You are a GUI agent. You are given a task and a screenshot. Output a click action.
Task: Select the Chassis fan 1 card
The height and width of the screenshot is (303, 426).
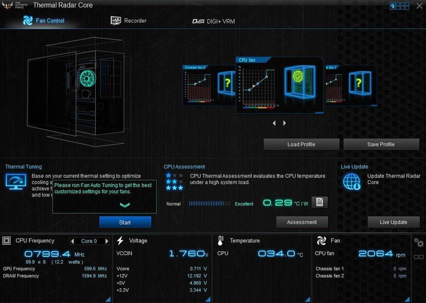pos(351,85)
